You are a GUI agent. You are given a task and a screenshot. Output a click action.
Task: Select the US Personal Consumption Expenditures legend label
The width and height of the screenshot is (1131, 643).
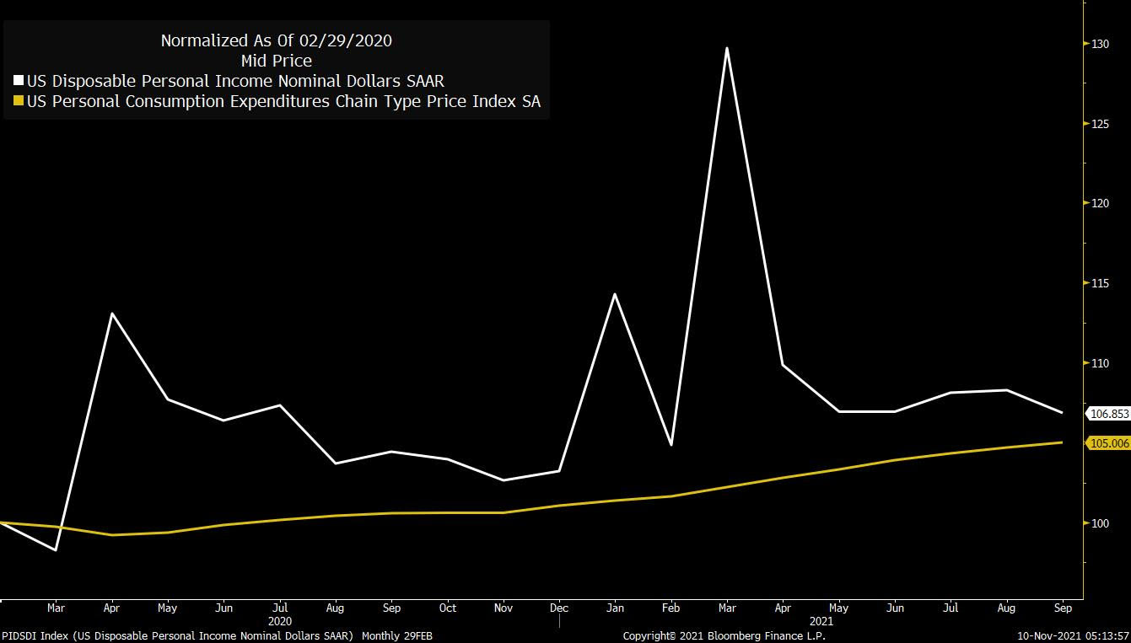coord(283,103)
